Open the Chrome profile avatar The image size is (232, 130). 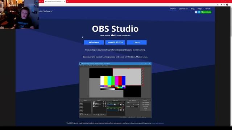(227, 5)
